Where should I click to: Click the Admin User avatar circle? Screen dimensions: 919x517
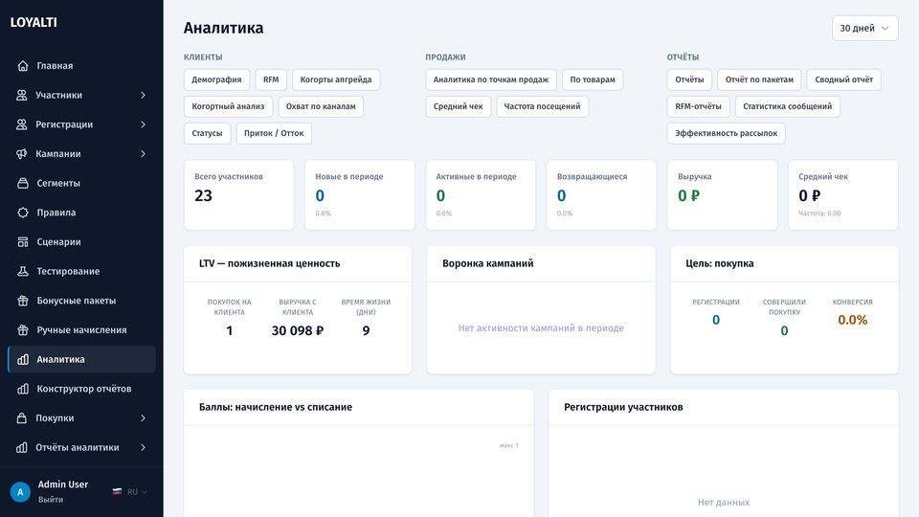(20, 492)
